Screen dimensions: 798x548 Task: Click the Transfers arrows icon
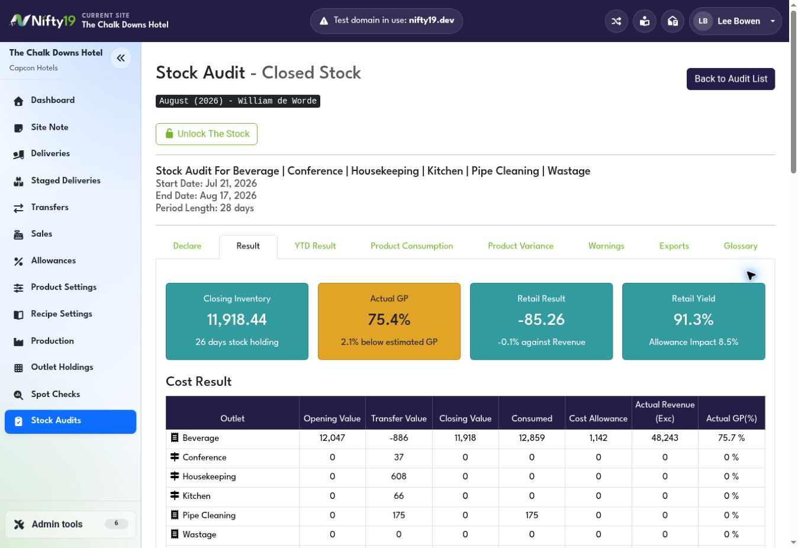(18, 208)
